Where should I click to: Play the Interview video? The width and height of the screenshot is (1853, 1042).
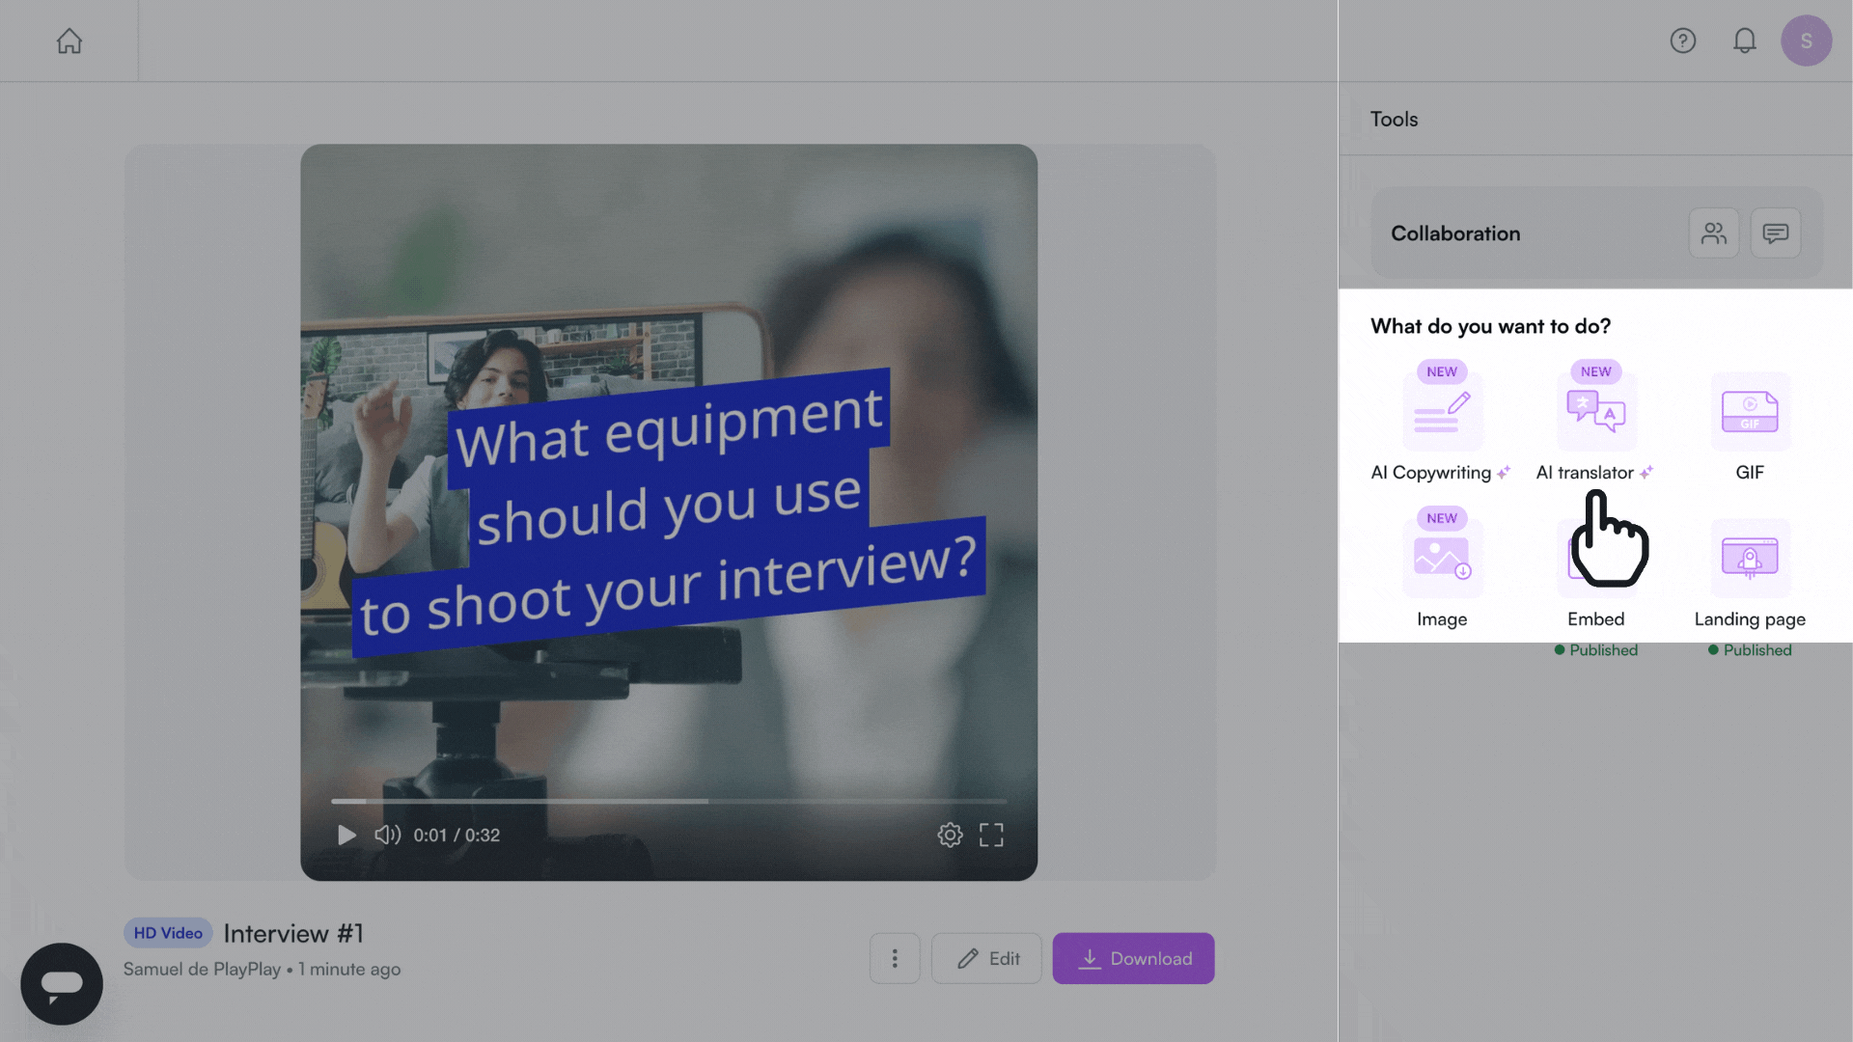346,835
